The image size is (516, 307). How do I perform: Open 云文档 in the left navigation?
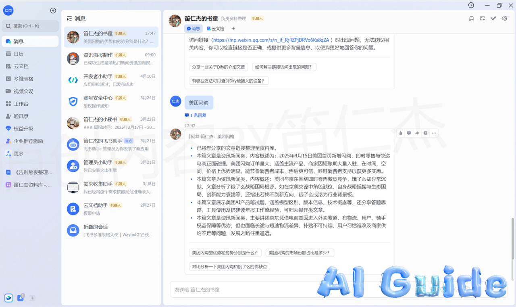30,66
